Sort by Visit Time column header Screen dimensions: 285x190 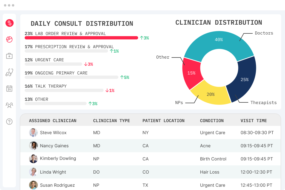[x=253, y=121]
